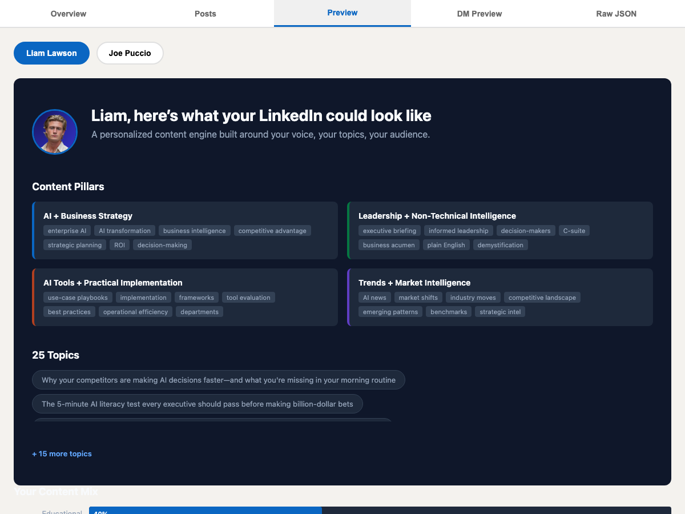Screen dimensions: 685x514
Task: Select the executive briefing tag
Action: coord(389,230)
